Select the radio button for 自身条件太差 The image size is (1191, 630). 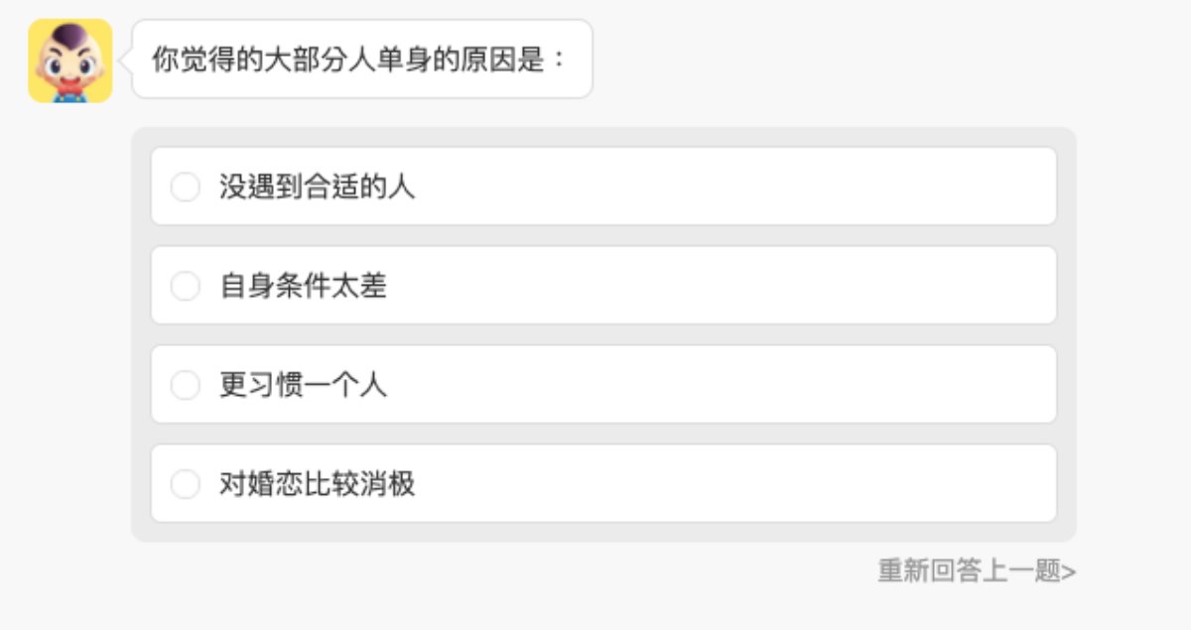[x=186, y=286]
